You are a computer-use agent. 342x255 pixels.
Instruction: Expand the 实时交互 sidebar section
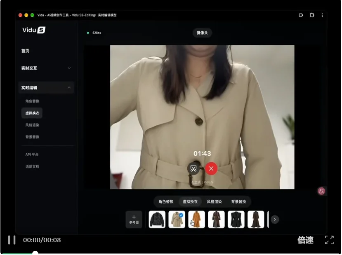46,68
